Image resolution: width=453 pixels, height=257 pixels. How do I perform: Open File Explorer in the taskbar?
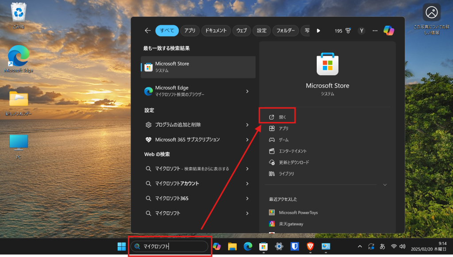click(x=232, y=246)
